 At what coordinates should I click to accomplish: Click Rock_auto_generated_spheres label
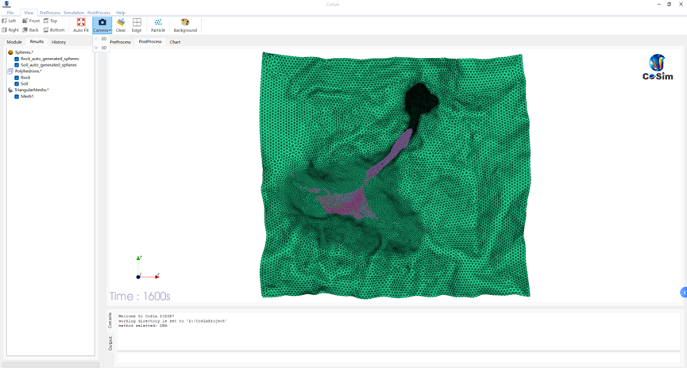[x=50, y=59]
